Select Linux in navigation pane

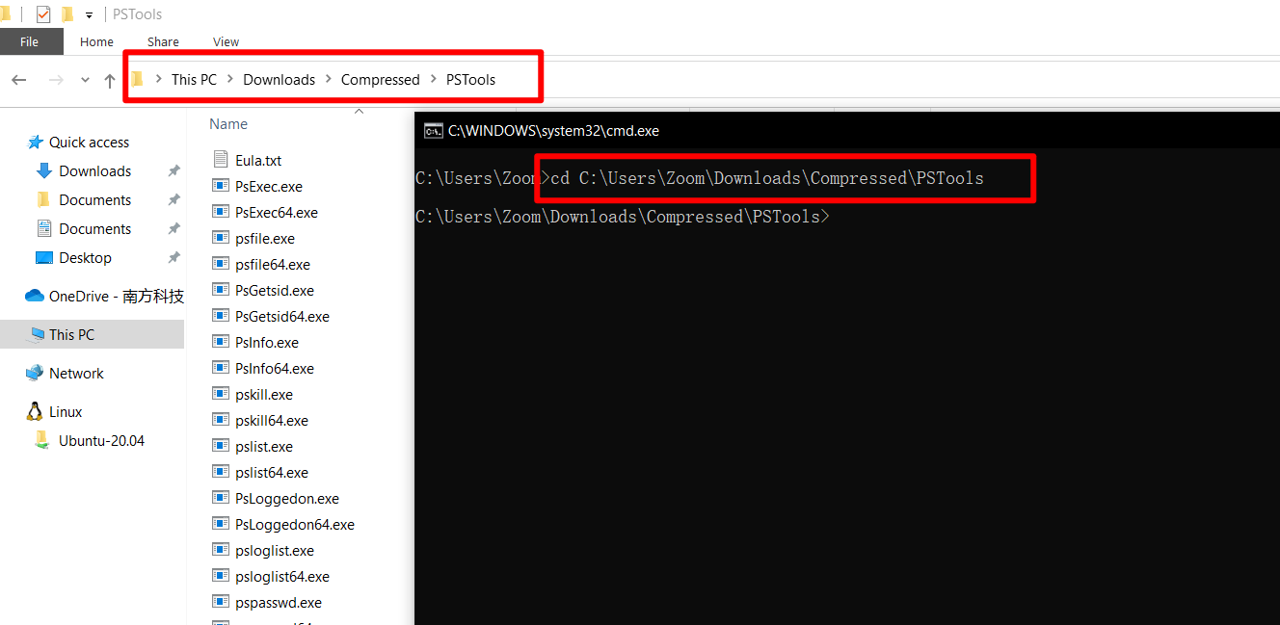point(66,412)
